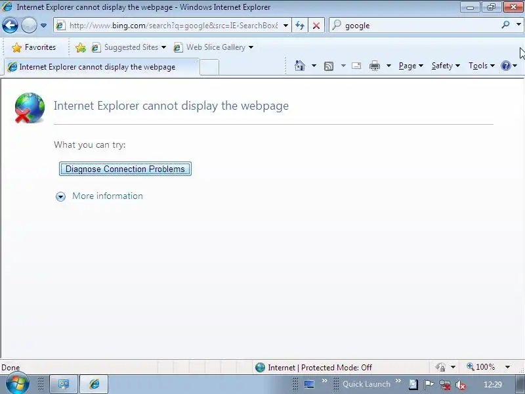Click the globe error icon on page
This screenshot has height=394, width=525.
click(x=30, y=108)
